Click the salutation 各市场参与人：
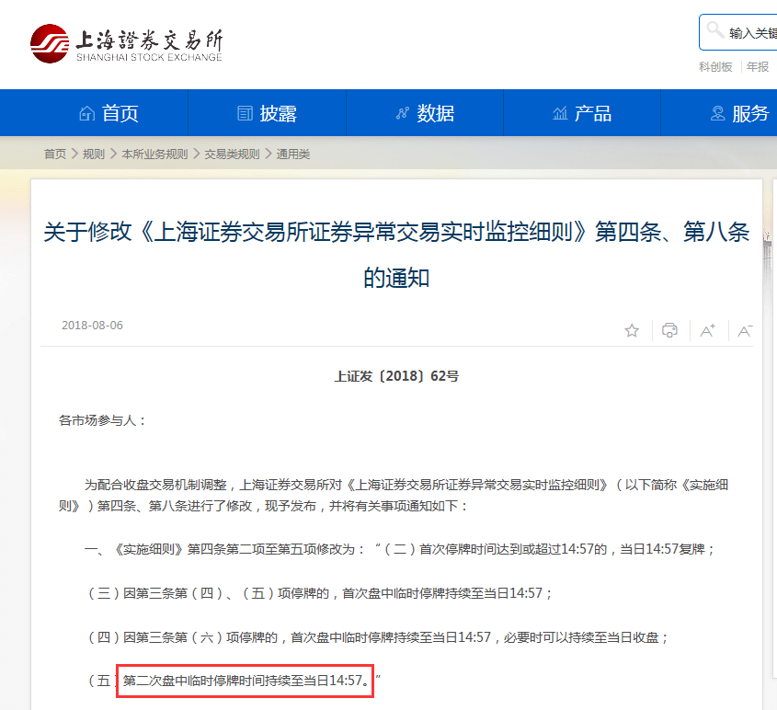Screen dimensions: 777x710 (103, 420)
